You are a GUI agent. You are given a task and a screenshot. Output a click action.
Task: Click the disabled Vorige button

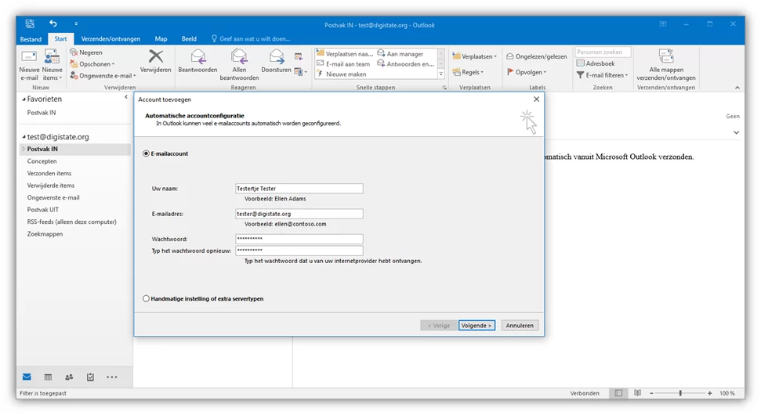(x=438, y=325)
